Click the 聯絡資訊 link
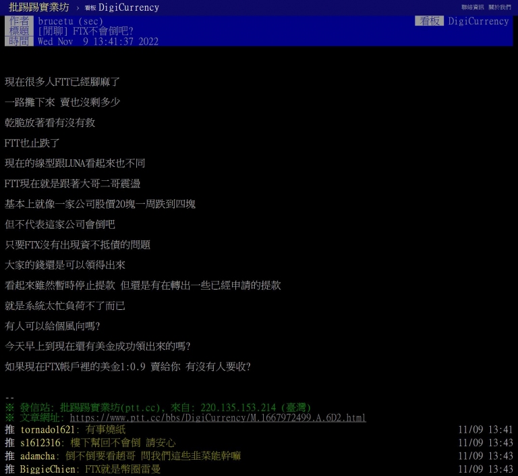 point(472,7)
